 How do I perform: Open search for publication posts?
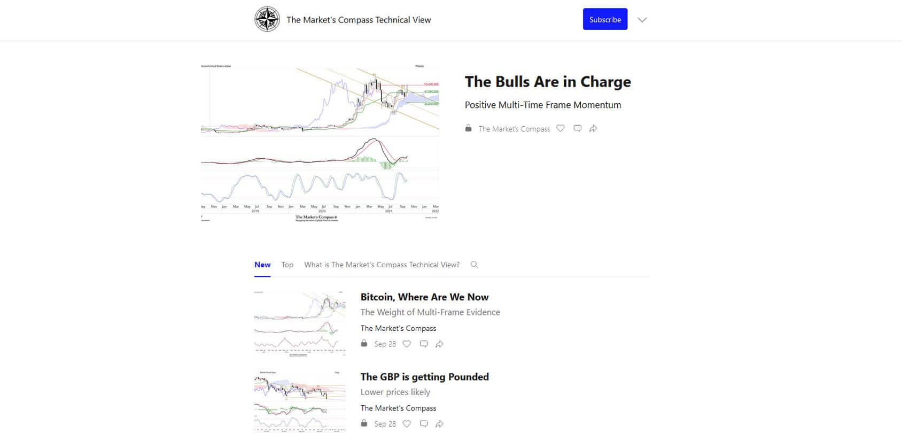[475, 264]
